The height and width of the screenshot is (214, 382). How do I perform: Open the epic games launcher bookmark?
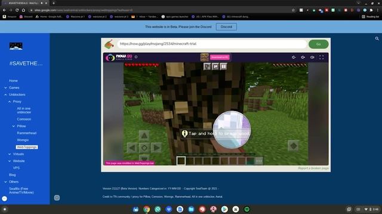click(175, 17)
